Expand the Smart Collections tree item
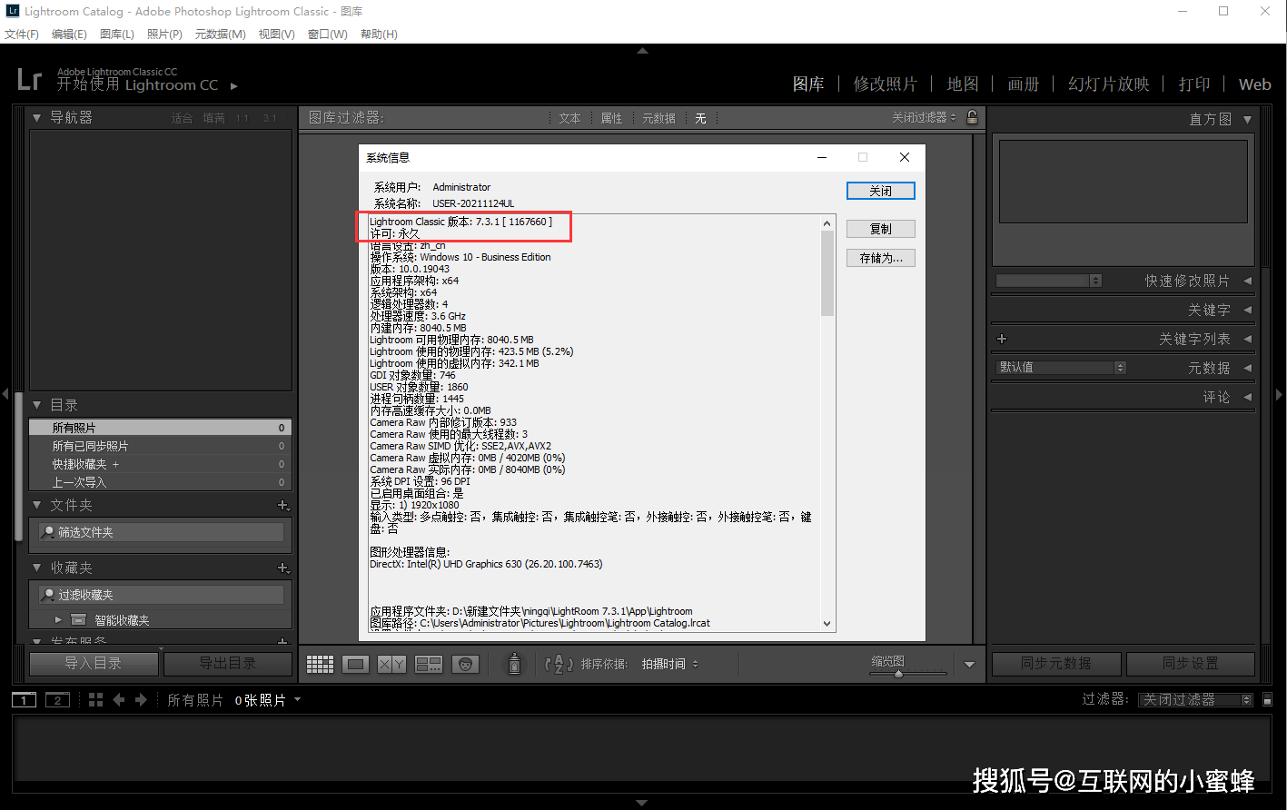This screenshot has width=1287, height=810. pos(58,619)
